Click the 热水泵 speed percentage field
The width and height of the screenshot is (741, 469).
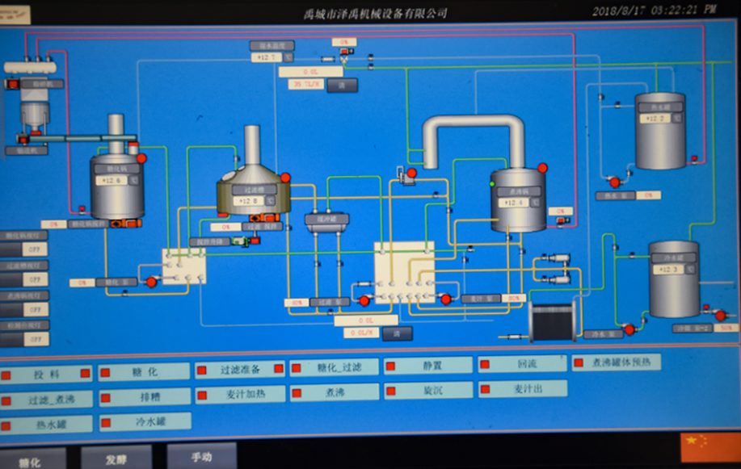pyautogui.click(x=648, y=195)
